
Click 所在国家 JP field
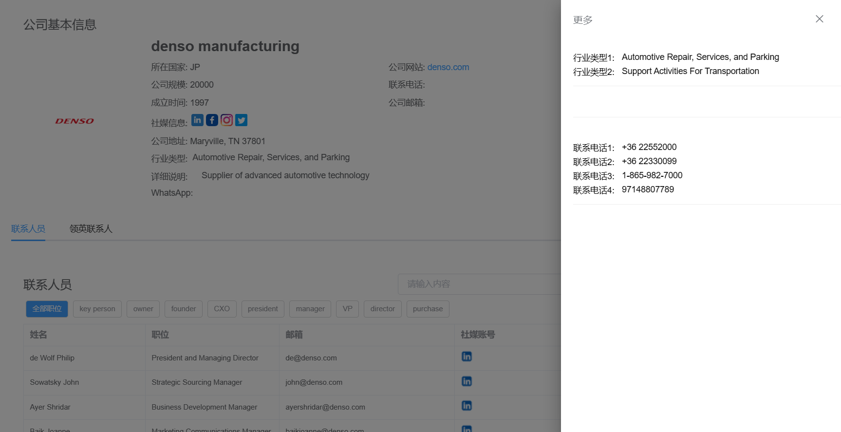coord(175,67)
